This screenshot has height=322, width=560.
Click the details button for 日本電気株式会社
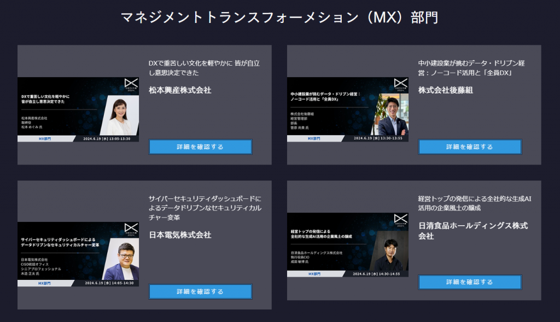pyautogui.click(x=200, y=291)
